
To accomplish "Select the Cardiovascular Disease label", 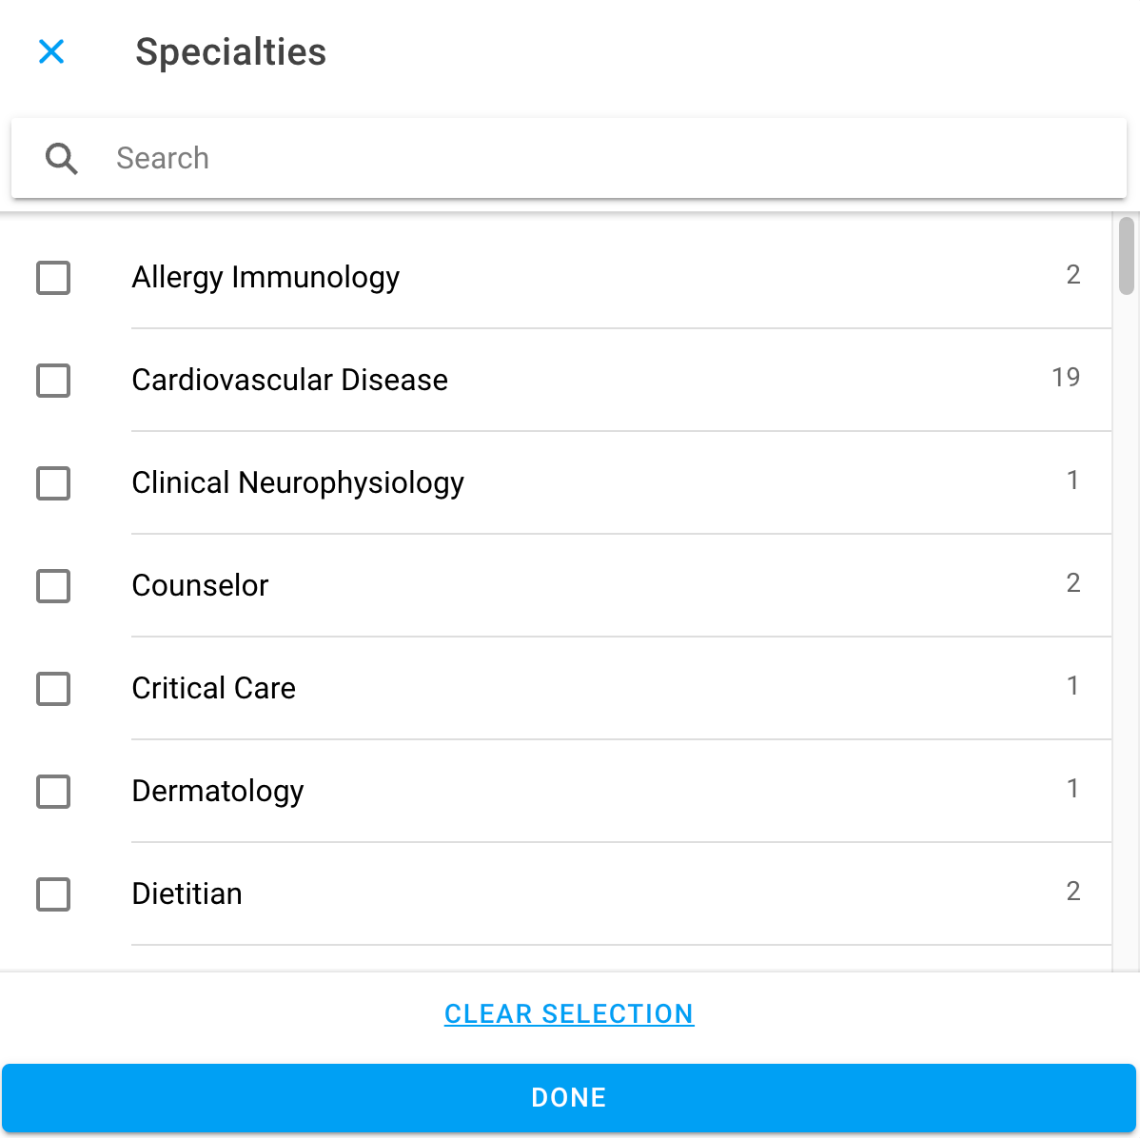I will (289, 381).
